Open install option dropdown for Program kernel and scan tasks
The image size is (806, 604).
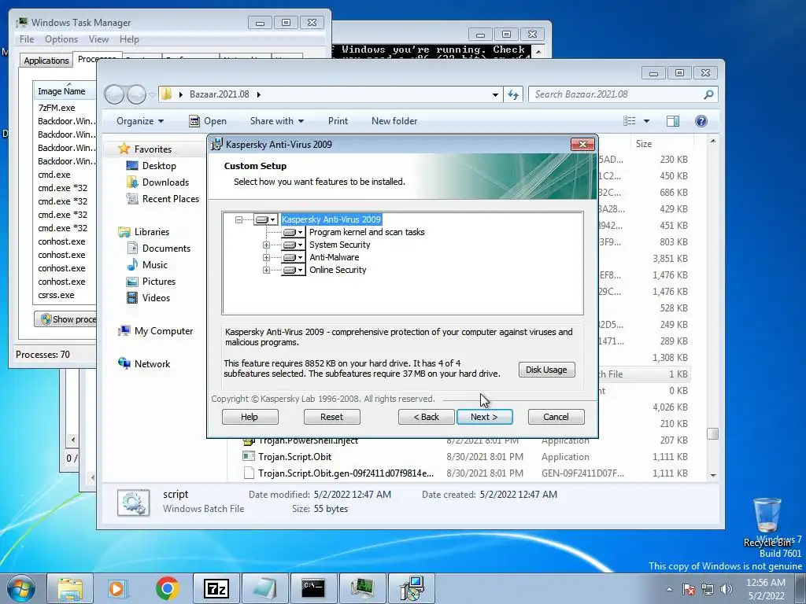click(294, 232)
